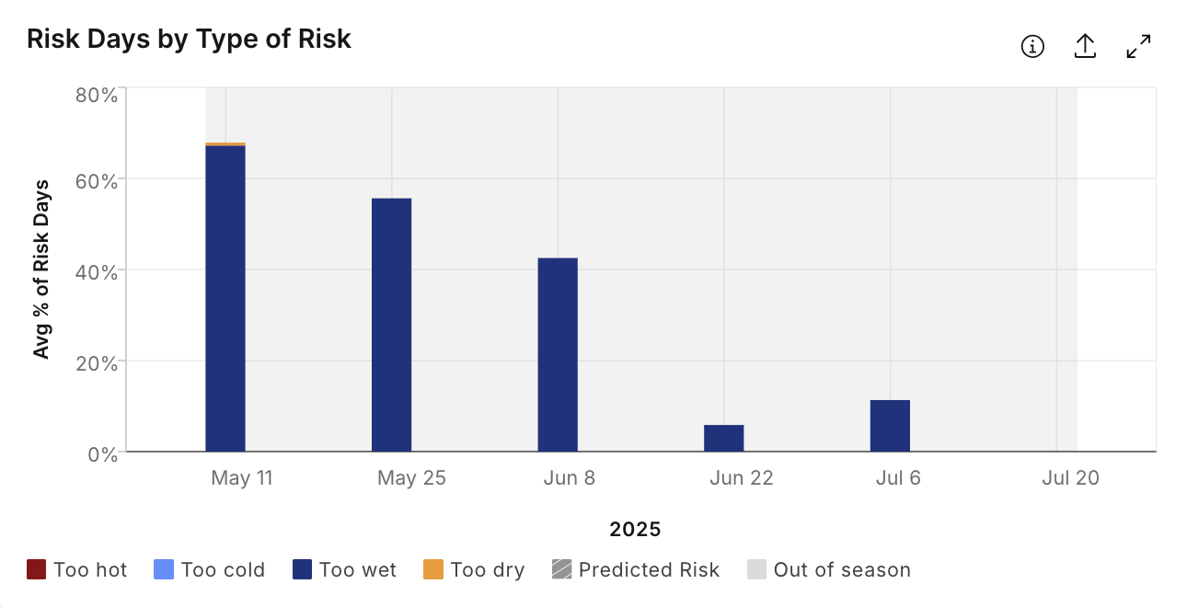The width and height of the screenshot is (1187, 607).
Task: Select the Jul 6 bar
Action: tap(890, 426)
